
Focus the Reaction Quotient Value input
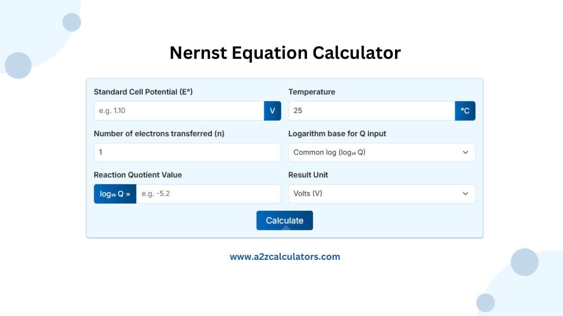tap(208, 194)
